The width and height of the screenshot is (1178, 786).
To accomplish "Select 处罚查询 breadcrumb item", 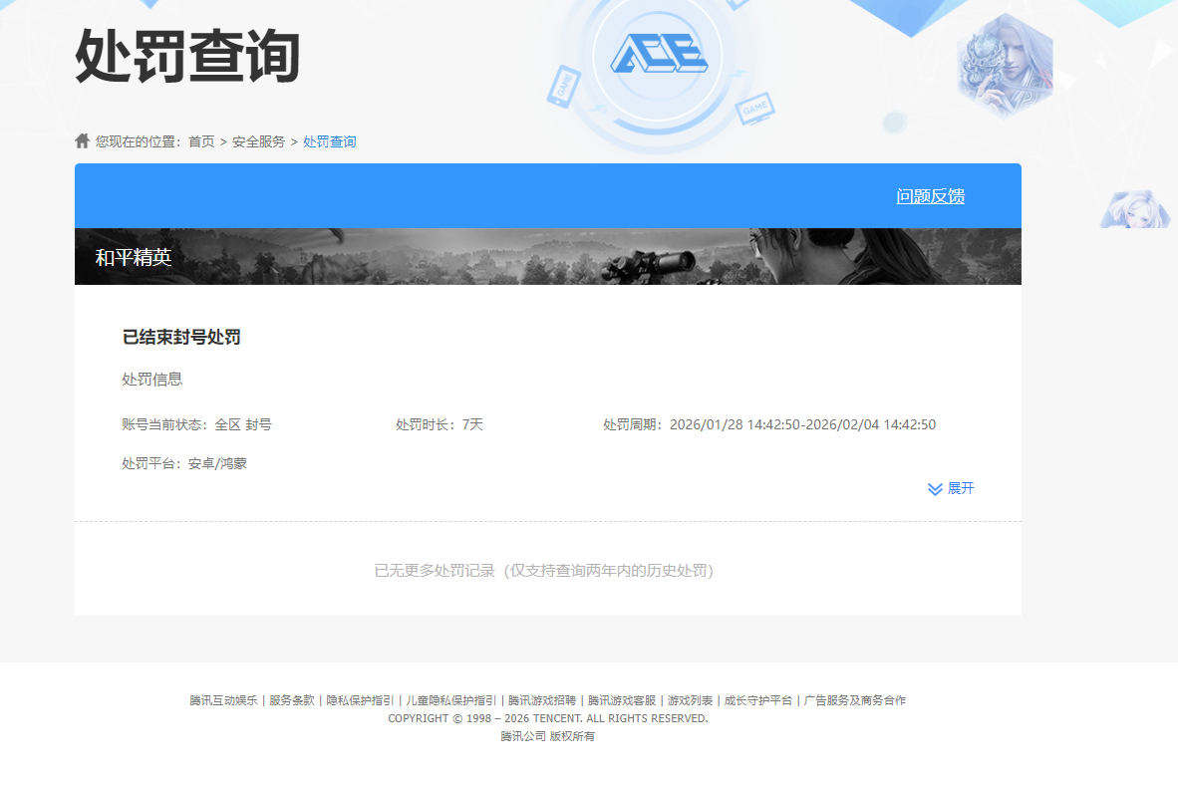I will (329, 141).
